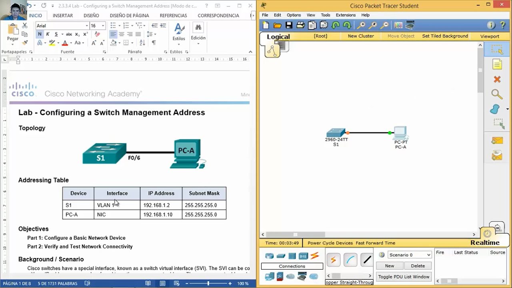Select the Place Note tool
This screenshot has width=512, height=288.
tap(497, 64)
